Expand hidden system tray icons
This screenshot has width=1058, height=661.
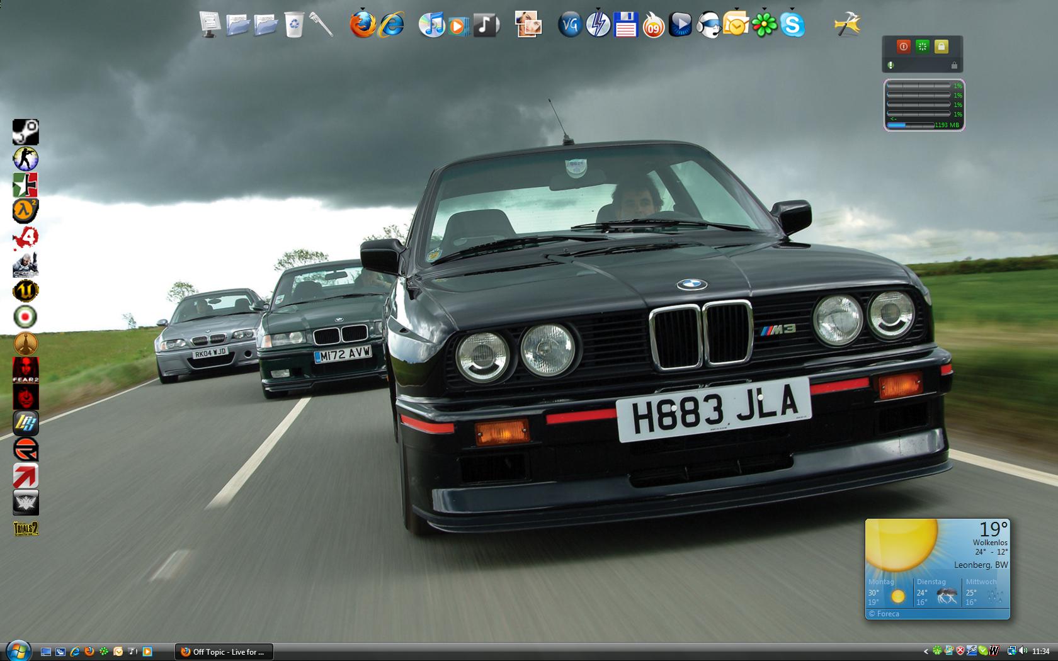(x=926, y=652)
